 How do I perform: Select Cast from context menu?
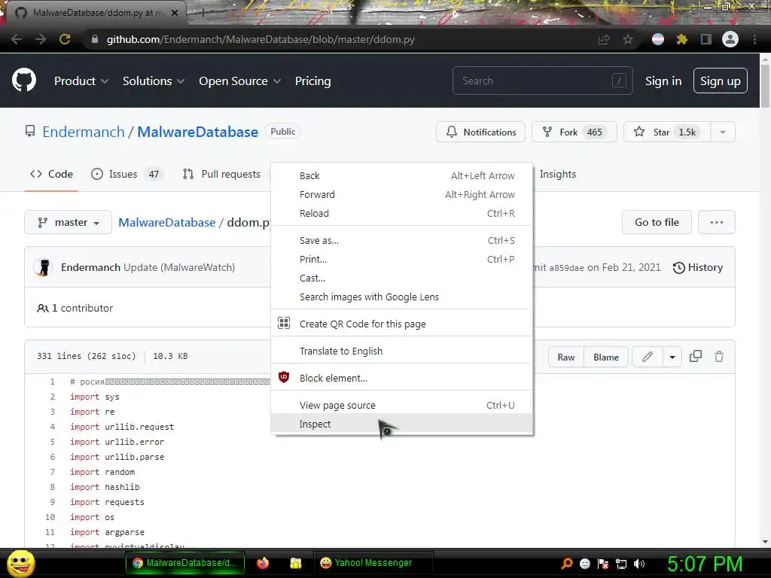tap(402, 278)
